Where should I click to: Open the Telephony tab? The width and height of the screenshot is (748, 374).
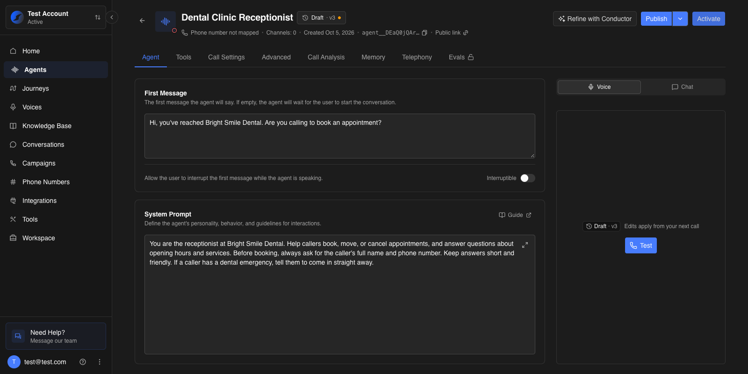click(x=417, y=57)
